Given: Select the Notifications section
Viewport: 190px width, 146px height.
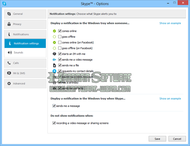Looking at the screenshot, I should (x=25, y=34).
